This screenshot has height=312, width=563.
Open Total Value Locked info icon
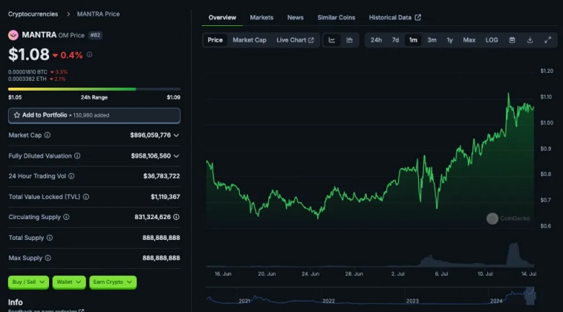click(x=86, y=197)
